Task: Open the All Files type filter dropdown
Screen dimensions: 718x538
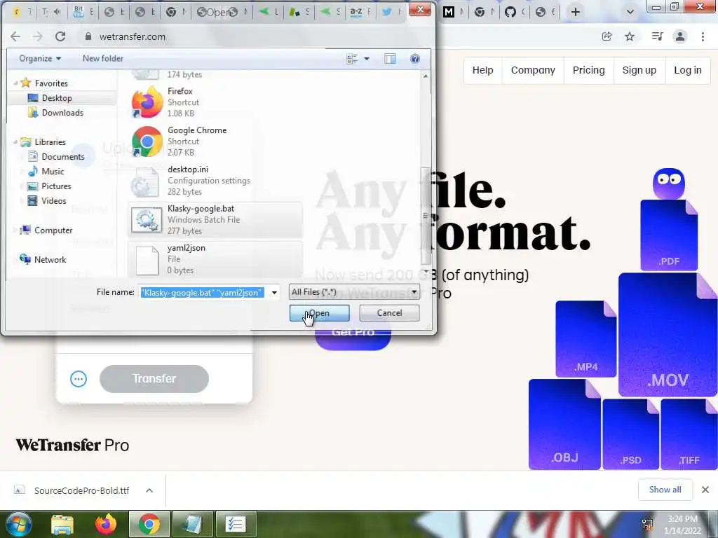Action: coord(354,292)
